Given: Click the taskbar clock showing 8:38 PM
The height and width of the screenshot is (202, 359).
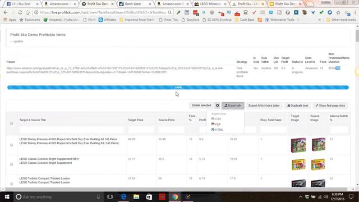Looking at the screenshot, I should [338, 197].
